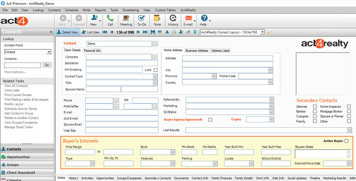356x181 pixels.
Task: Open Client Household in navigation pane
Action: coord(27,172)
